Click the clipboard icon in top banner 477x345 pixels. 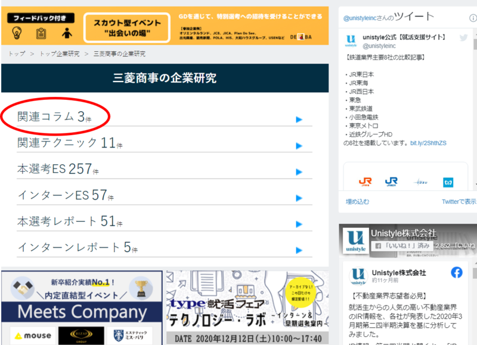(41, 33)
